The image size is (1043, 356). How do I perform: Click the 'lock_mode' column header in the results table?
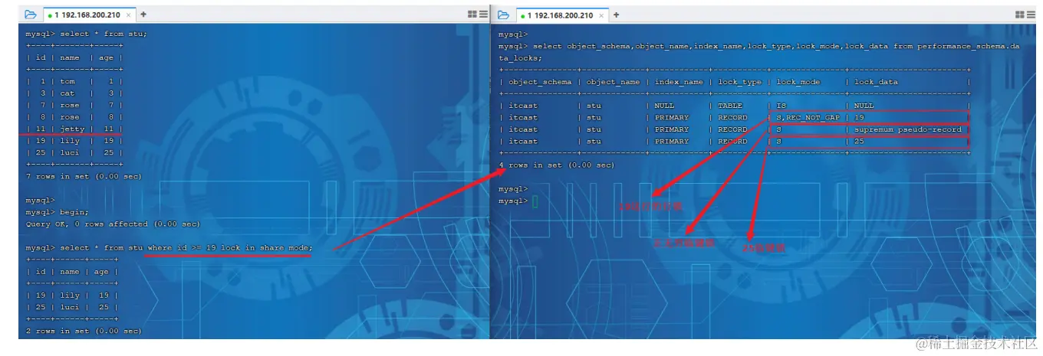(798, 82)
